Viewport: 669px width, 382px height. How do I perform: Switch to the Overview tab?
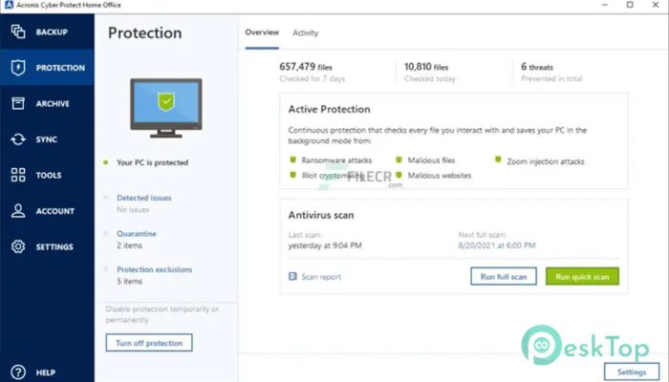pyautogui.click(x=262, y=32)
